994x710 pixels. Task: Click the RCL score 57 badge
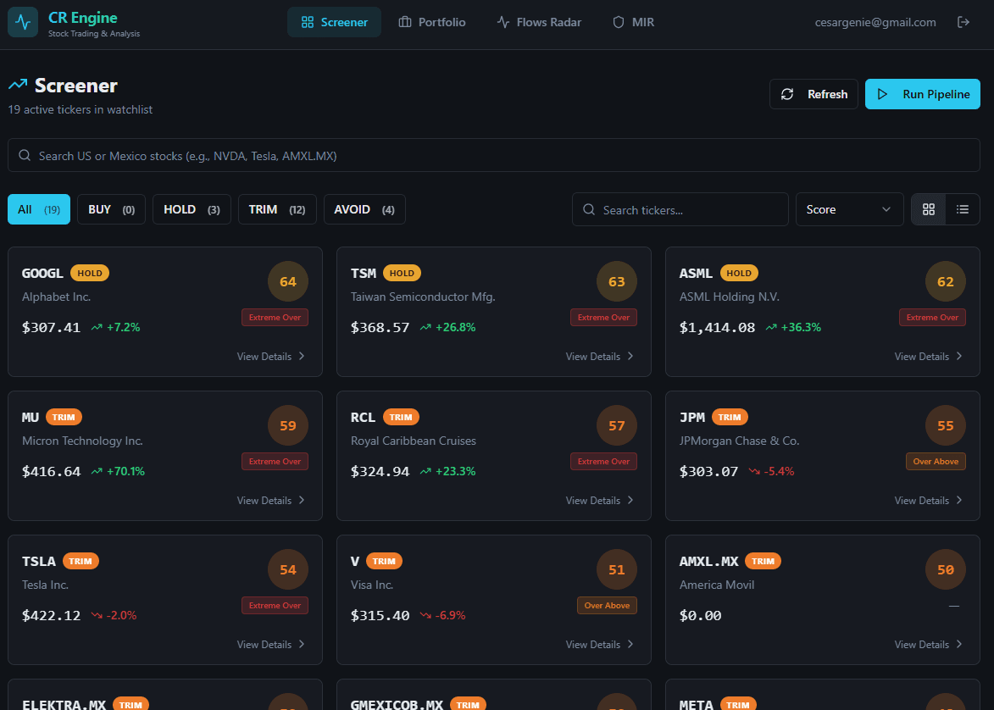tap(617, 425)
